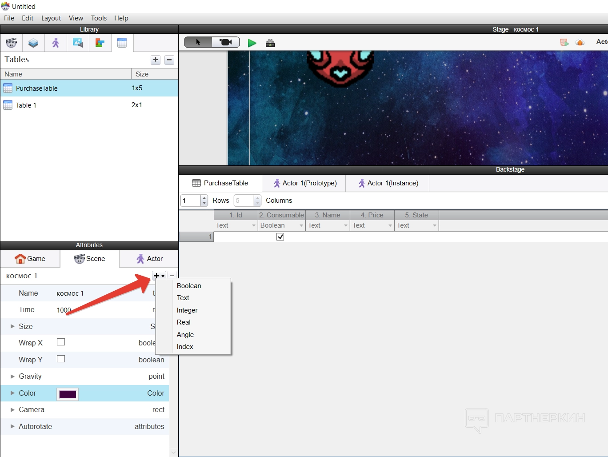Image resolution: width=608 pixels, height=457 pixels.
Task: Open the Actors library icon
Action: tap(56, 43)
